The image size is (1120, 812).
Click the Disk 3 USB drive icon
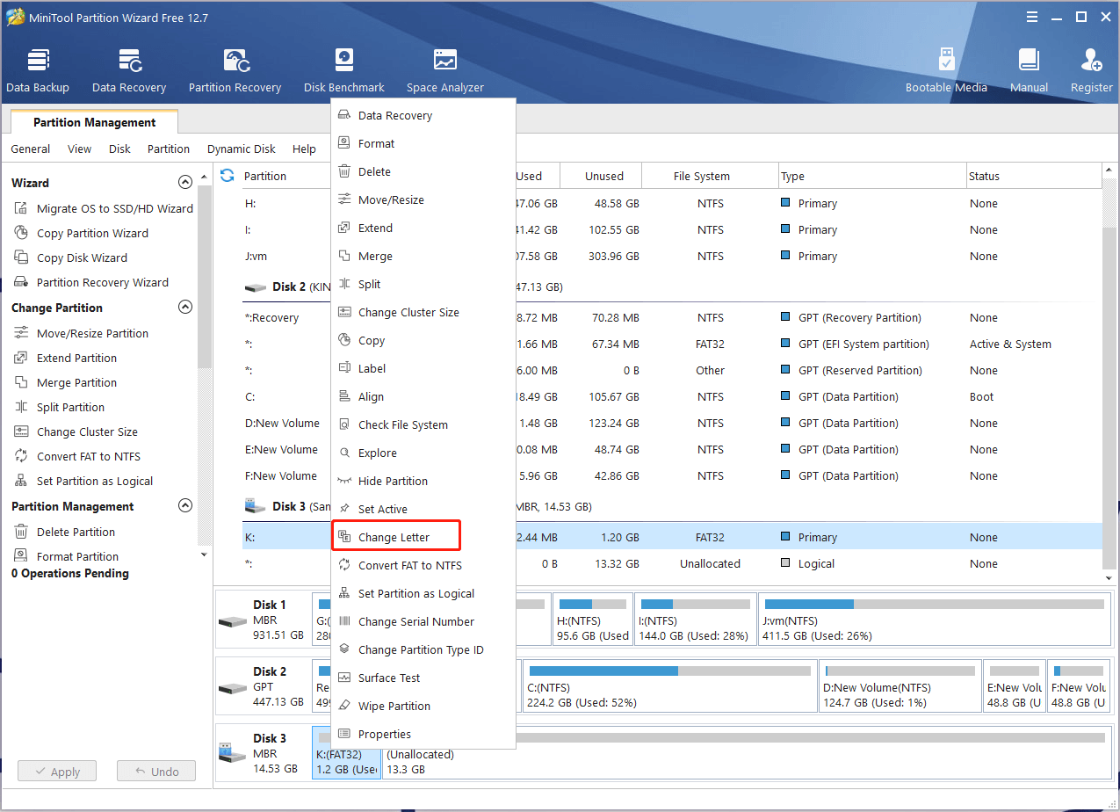tap(233, 752)
